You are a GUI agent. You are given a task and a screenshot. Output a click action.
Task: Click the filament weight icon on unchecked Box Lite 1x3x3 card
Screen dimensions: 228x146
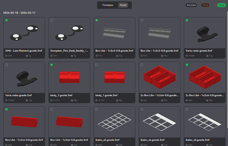point(162,56)
